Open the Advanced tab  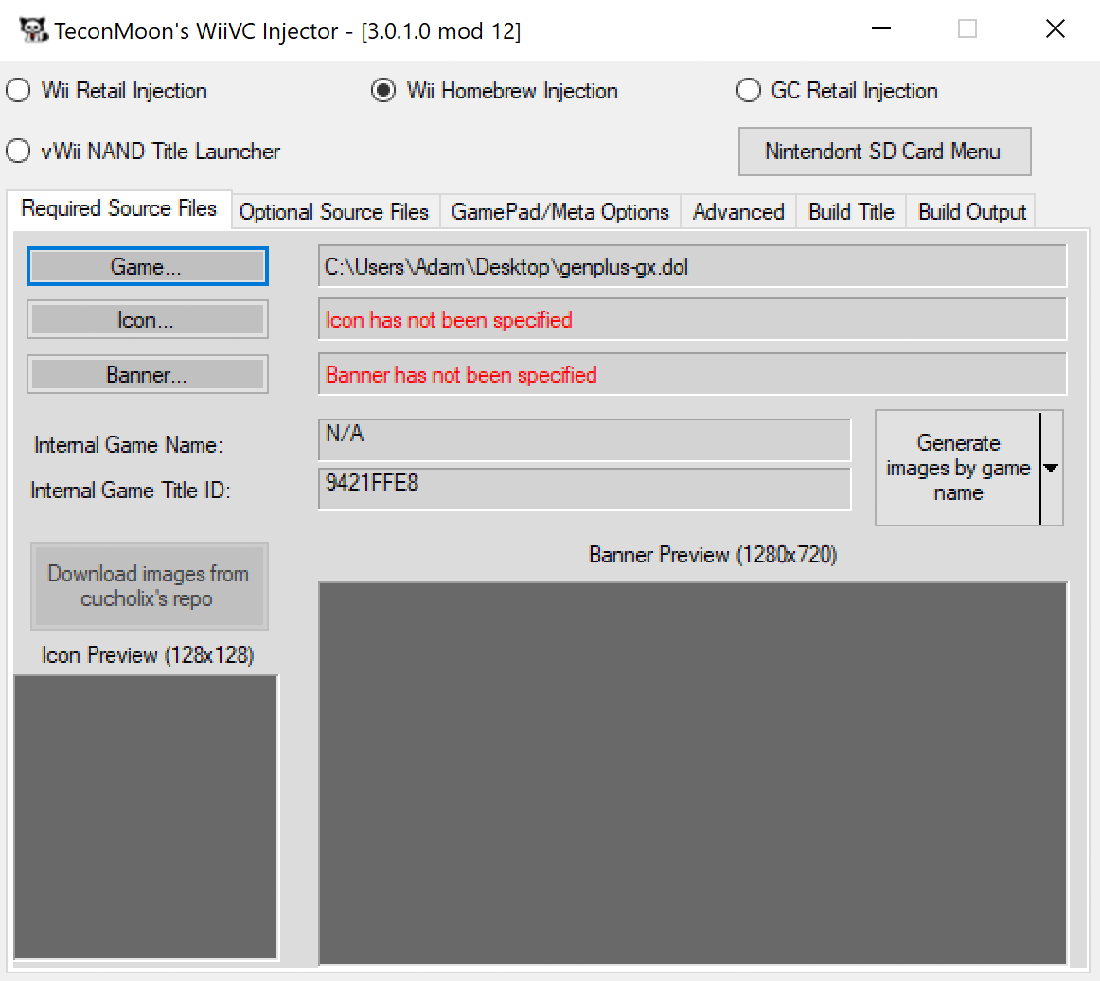point(738,212)
